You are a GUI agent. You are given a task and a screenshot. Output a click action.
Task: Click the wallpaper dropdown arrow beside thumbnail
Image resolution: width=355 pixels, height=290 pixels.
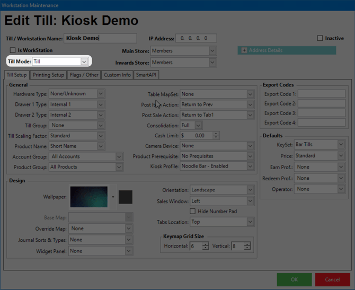(113, 197)
